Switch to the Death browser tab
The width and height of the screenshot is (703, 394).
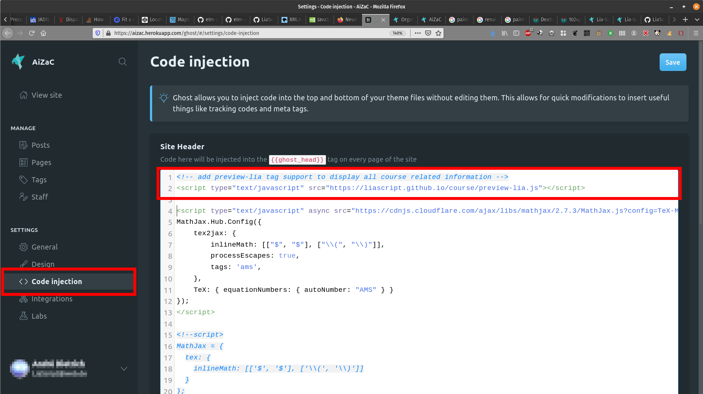coord(543,19)
